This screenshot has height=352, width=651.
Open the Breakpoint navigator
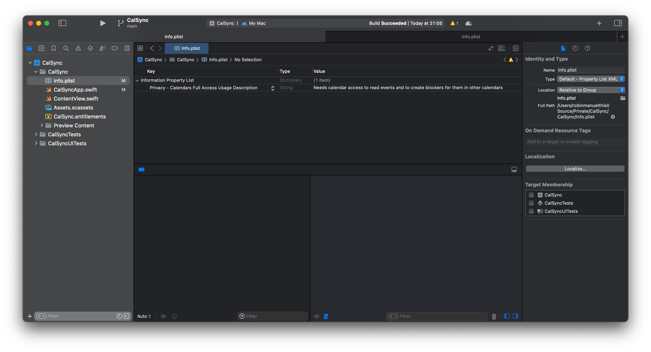[115, 48]
